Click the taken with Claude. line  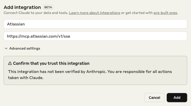pyautogui.click(x=26, y=78)
